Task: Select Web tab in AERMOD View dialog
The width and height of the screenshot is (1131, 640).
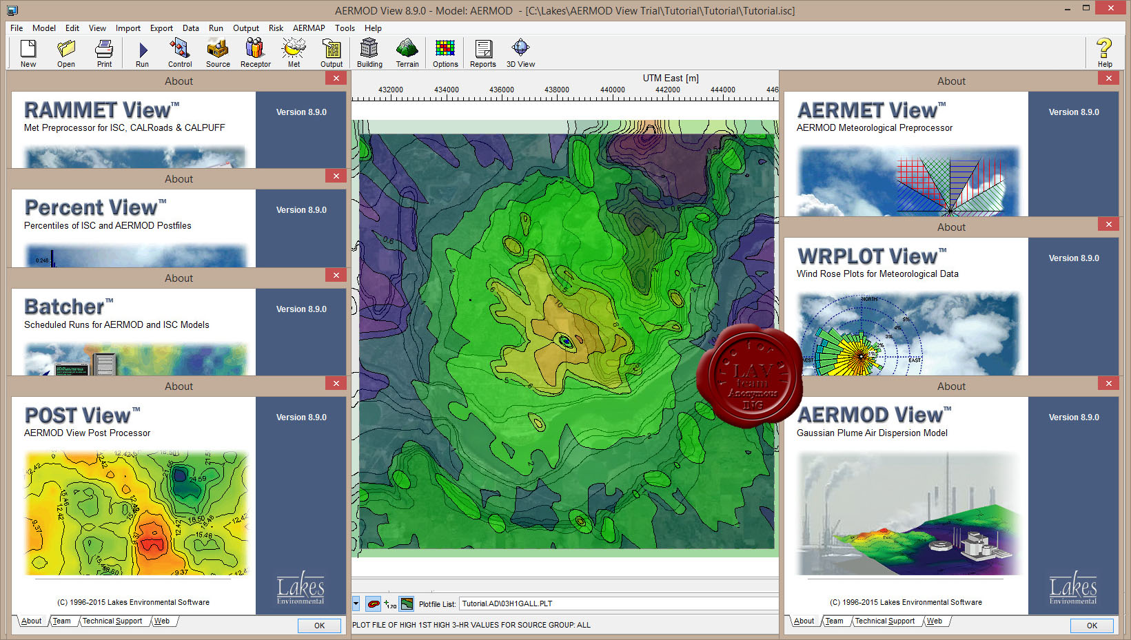Action: (935, 621)
